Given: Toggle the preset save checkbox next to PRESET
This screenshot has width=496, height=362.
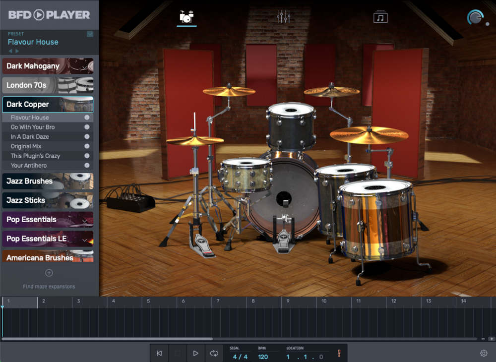Looking at the screenshot, I should click(x=89, y=34).
